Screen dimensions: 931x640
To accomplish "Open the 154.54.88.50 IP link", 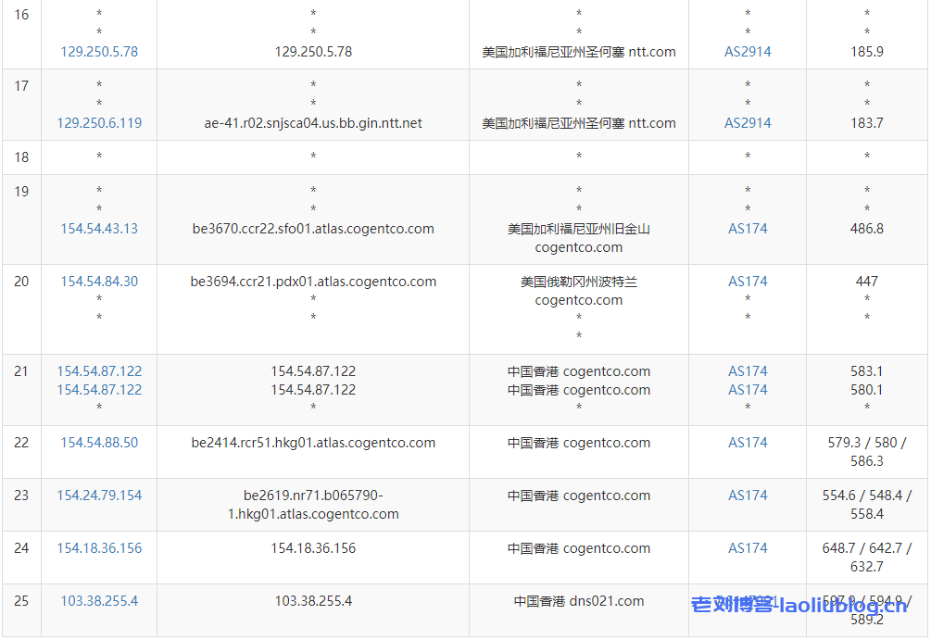I will [x=99, y=443].
